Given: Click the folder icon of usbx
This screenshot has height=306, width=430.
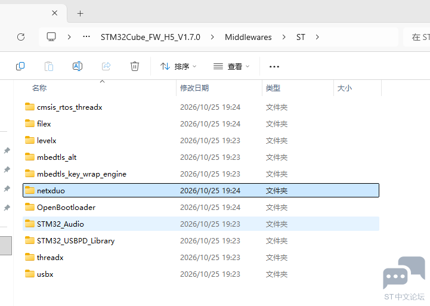Looking at the screenshot, I should (30, 274).
